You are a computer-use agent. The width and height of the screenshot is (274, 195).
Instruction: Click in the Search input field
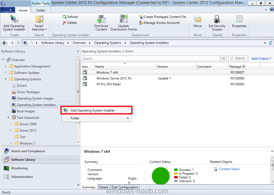tap(151, 58)
